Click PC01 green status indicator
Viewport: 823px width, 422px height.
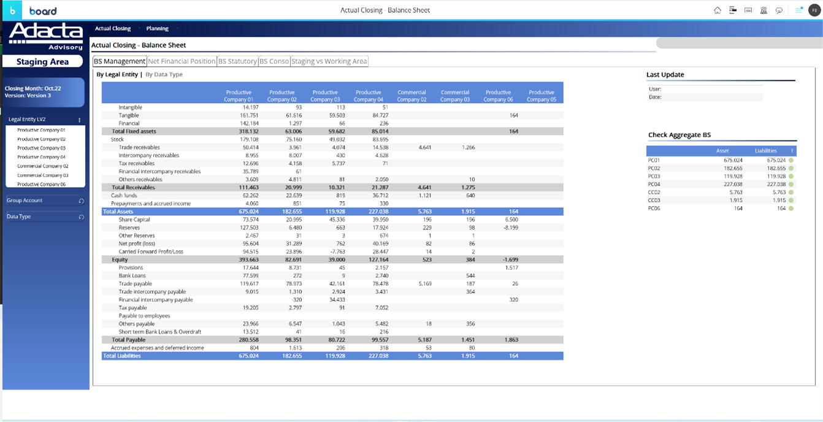coord(791,160)
